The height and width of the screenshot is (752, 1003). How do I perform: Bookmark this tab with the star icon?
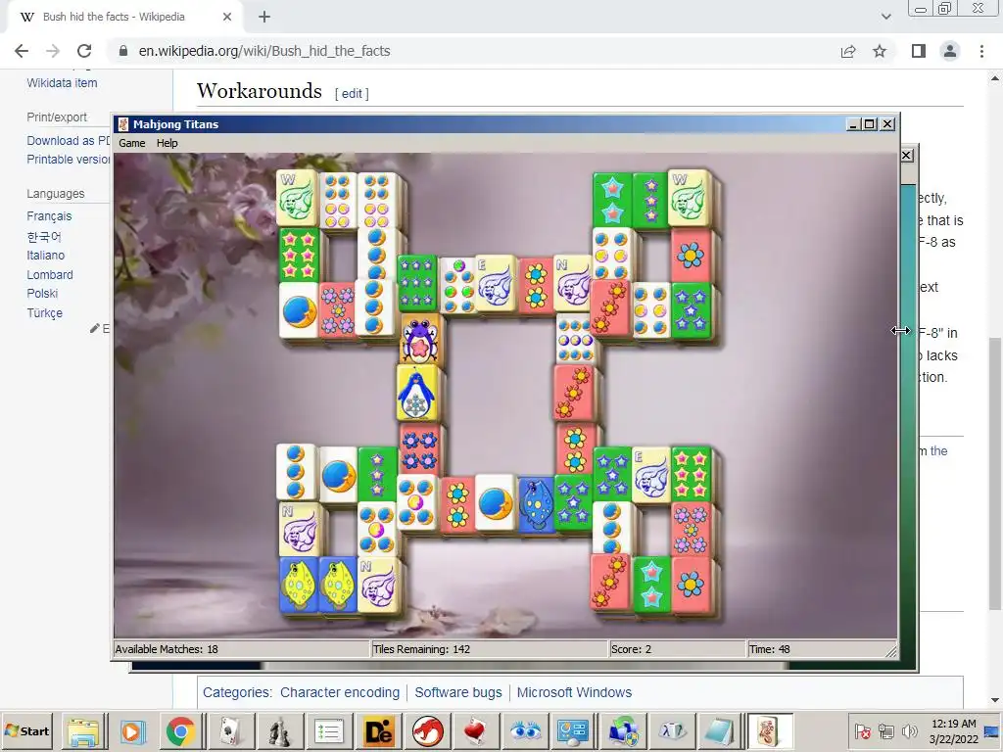pos(880,51)
